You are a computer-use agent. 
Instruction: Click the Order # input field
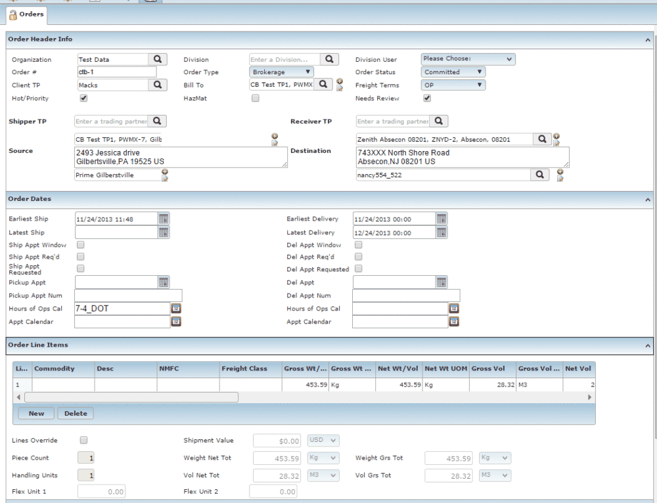[x=117, y=72]
